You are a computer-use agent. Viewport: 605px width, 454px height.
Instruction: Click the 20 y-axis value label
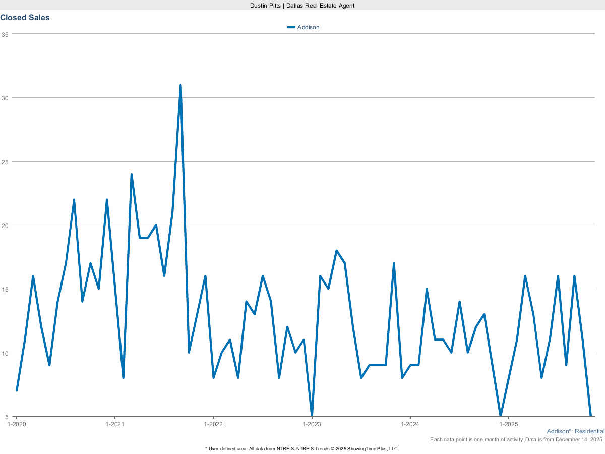pyautogui.click(x=5, y=225)
